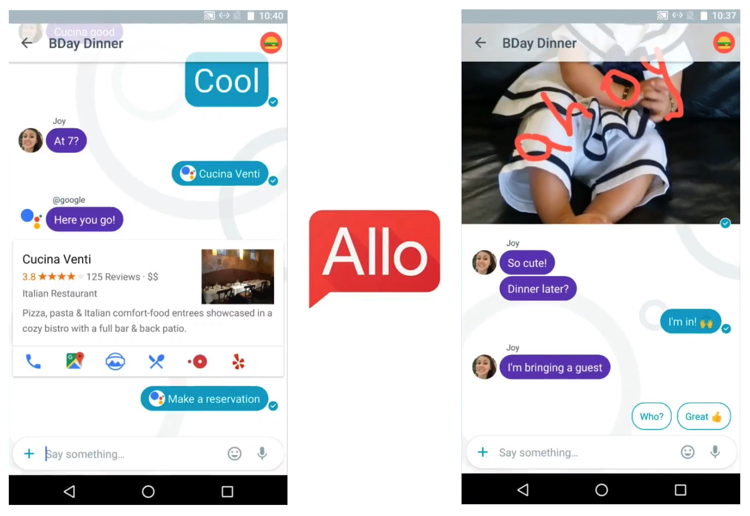
Task: Tap the emoji icon in right chat
Action: pyautogui.click(x=687, y=453)
